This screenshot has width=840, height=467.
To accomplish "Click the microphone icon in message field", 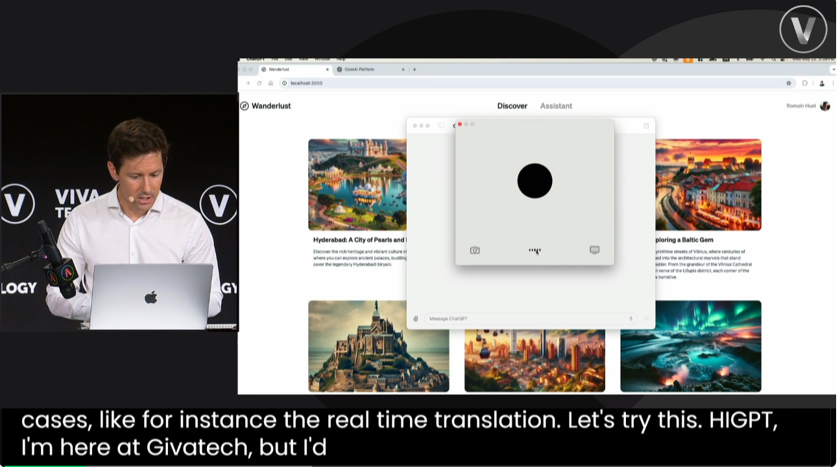I will (630, 319).
